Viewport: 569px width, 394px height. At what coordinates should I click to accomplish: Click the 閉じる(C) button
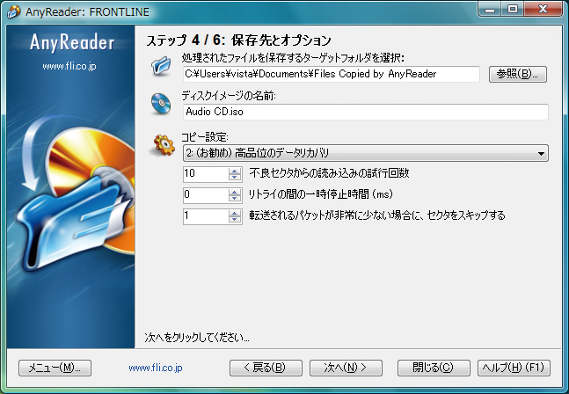434,368
